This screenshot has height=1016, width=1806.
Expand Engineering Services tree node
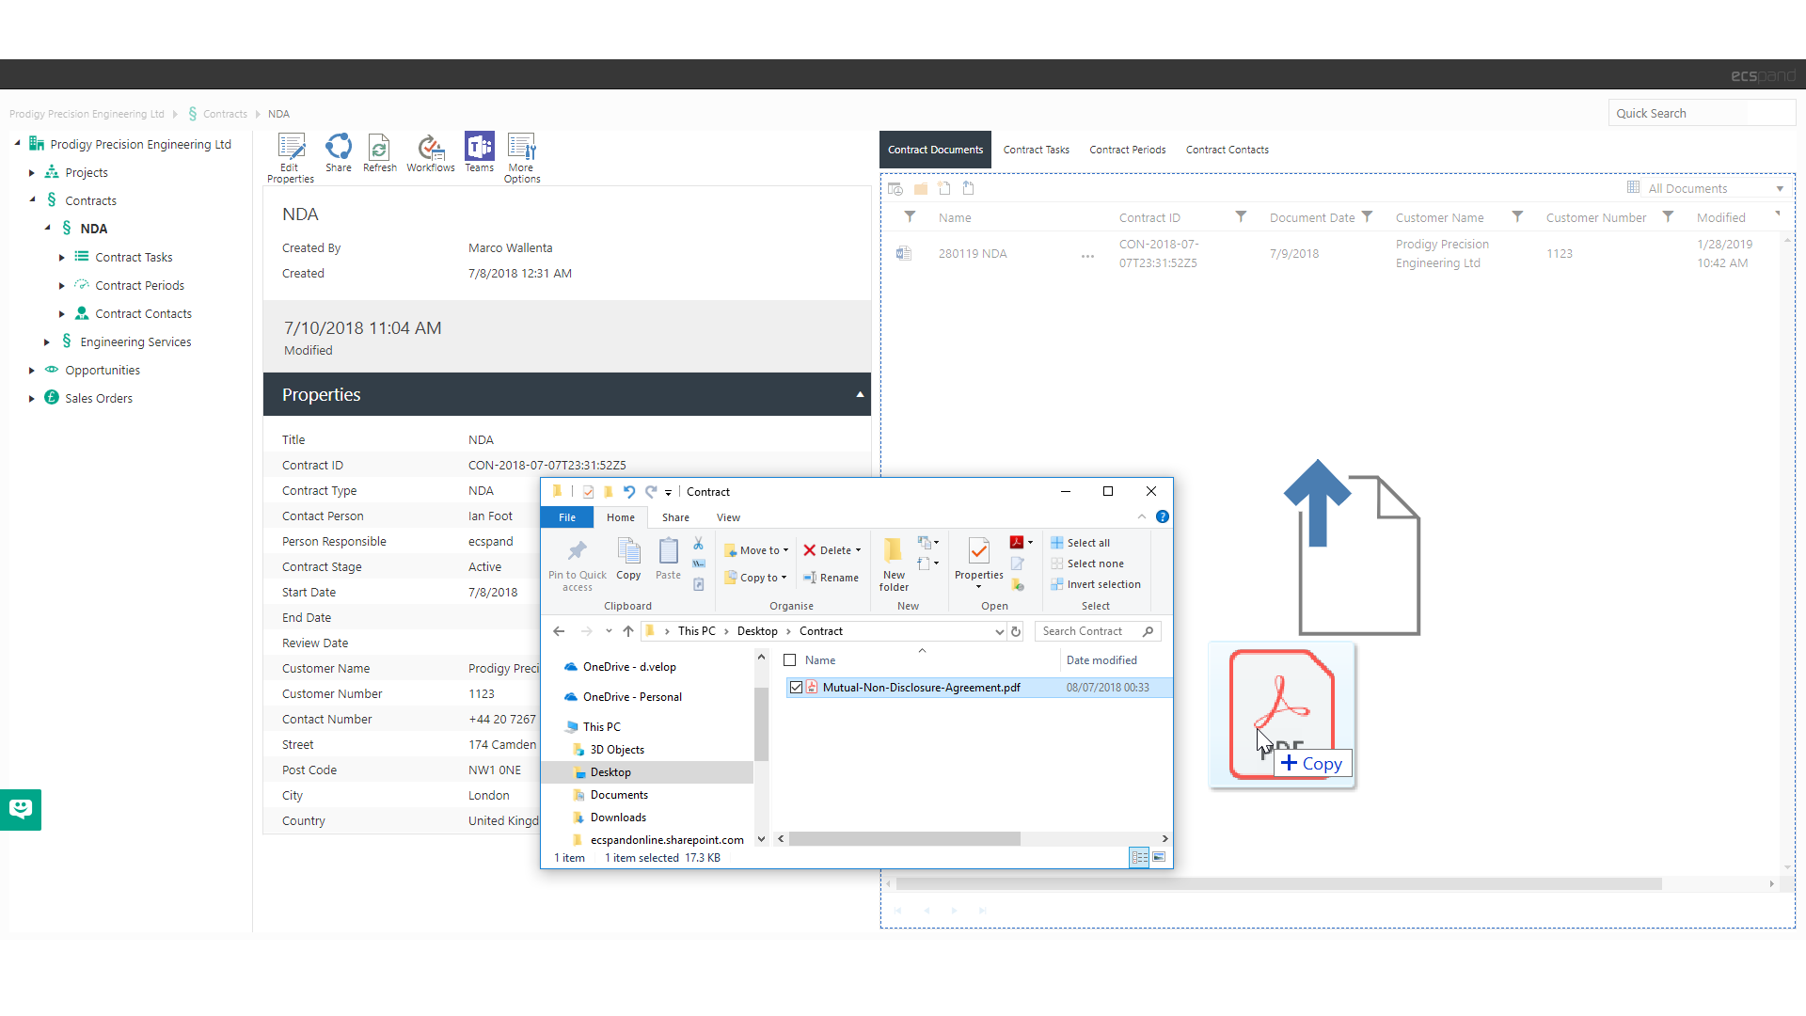47,342
